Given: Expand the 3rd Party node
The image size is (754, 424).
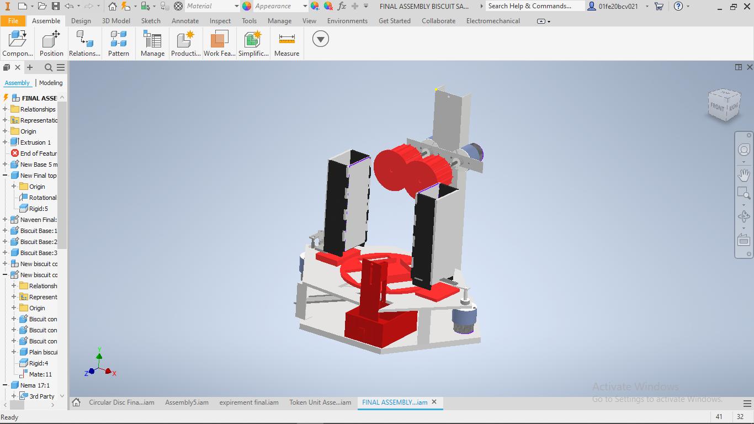Looking at the screenshot, I should coord(14,396).
